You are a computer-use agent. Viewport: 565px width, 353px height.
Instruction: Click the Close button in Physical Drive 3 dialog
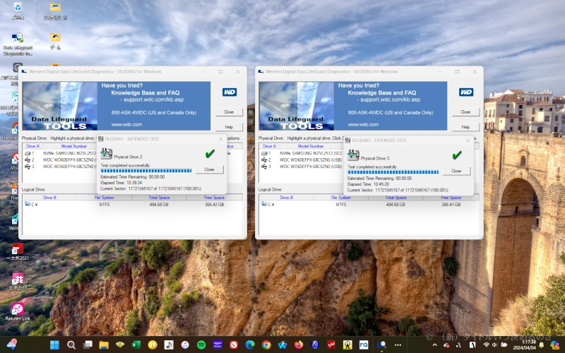[456, 171]
